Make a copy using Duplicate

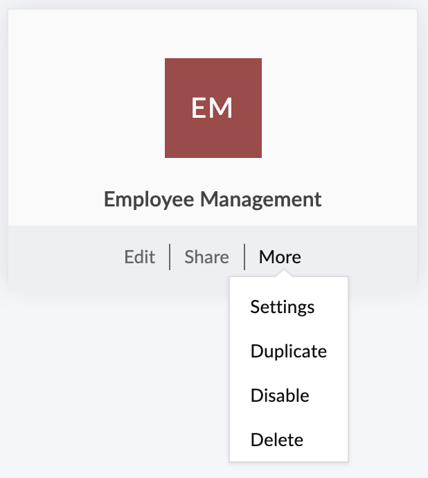[288, 351]
